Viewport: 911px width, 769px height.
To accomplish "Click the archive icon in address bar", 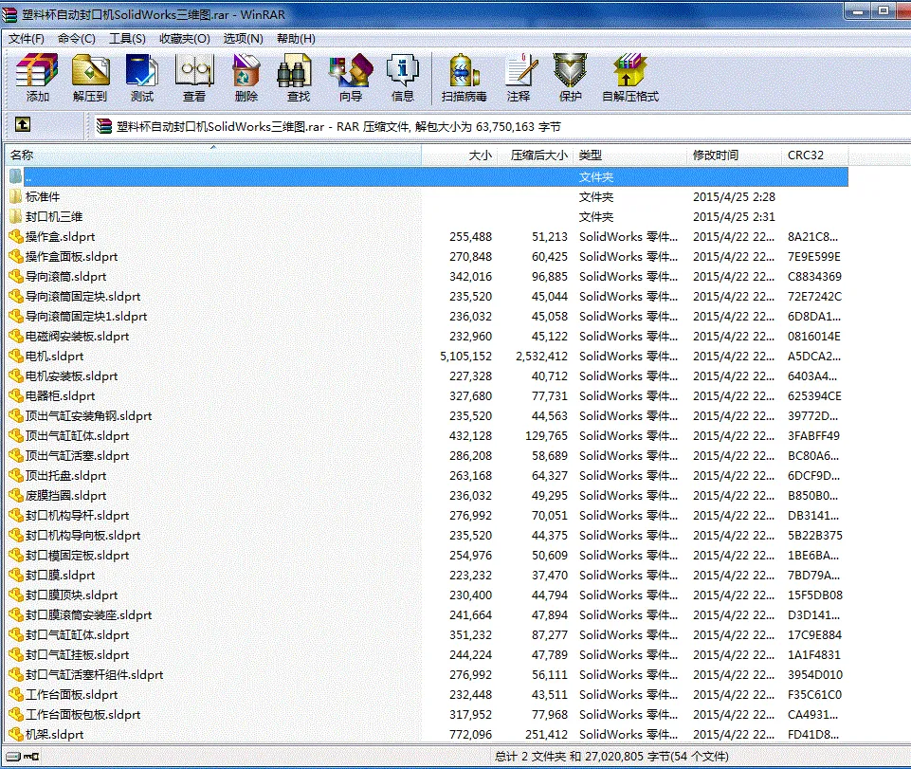I will click(104, 126).
